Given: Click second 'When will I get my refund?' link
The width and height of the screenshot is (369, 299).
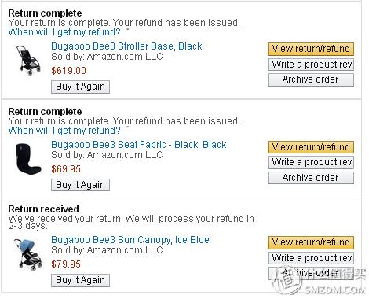Looking at the screenshot, I should (x=64, y=131).
